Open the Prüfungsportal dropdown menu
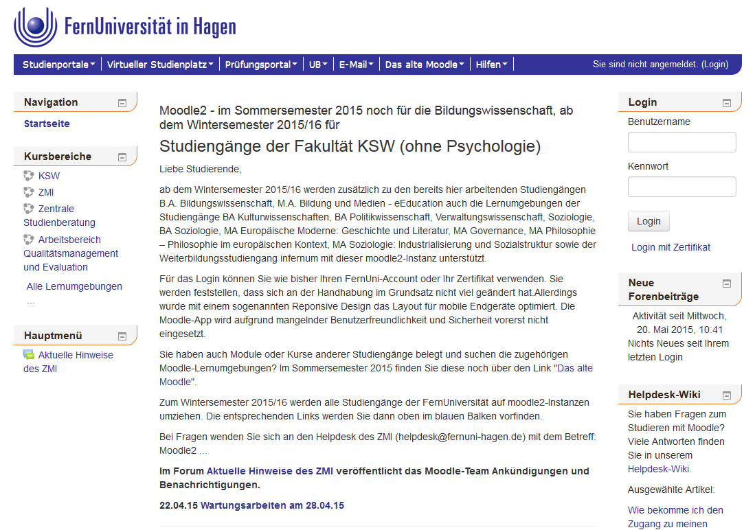 [x=261, y=65]
